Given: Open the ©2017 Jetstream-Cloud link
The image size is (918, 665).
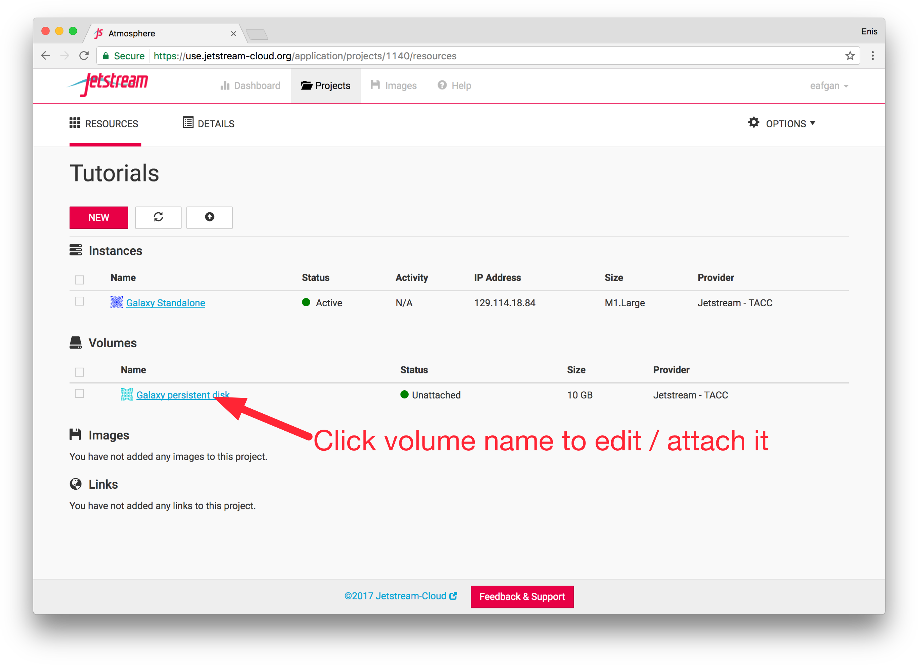Looking at the screenshot, I should click(x=401, y=596).
